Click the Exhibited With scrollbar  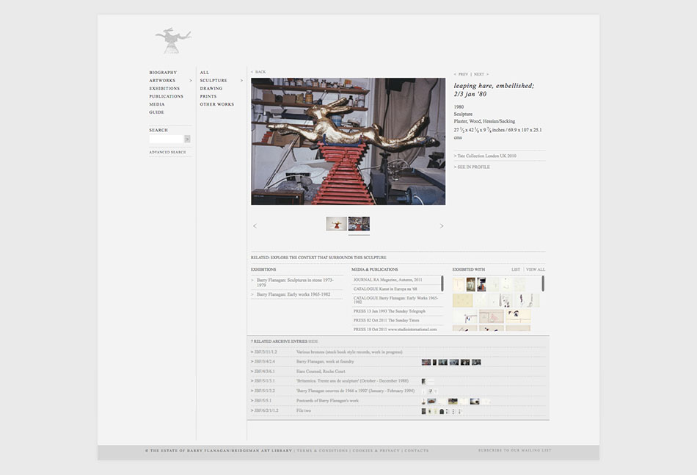[x=543, y=283]
